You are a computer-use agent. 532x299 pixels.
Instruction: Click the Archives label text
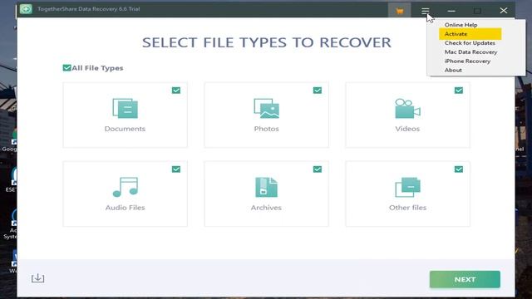click(x=266, y=208)
